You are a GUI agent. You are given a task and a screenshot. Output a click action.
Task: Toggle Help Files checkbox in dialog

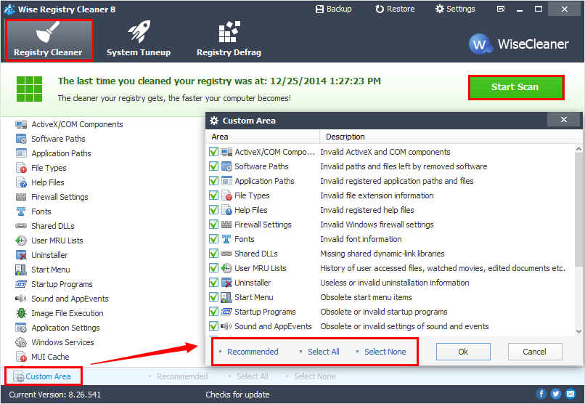pos(214,210)
